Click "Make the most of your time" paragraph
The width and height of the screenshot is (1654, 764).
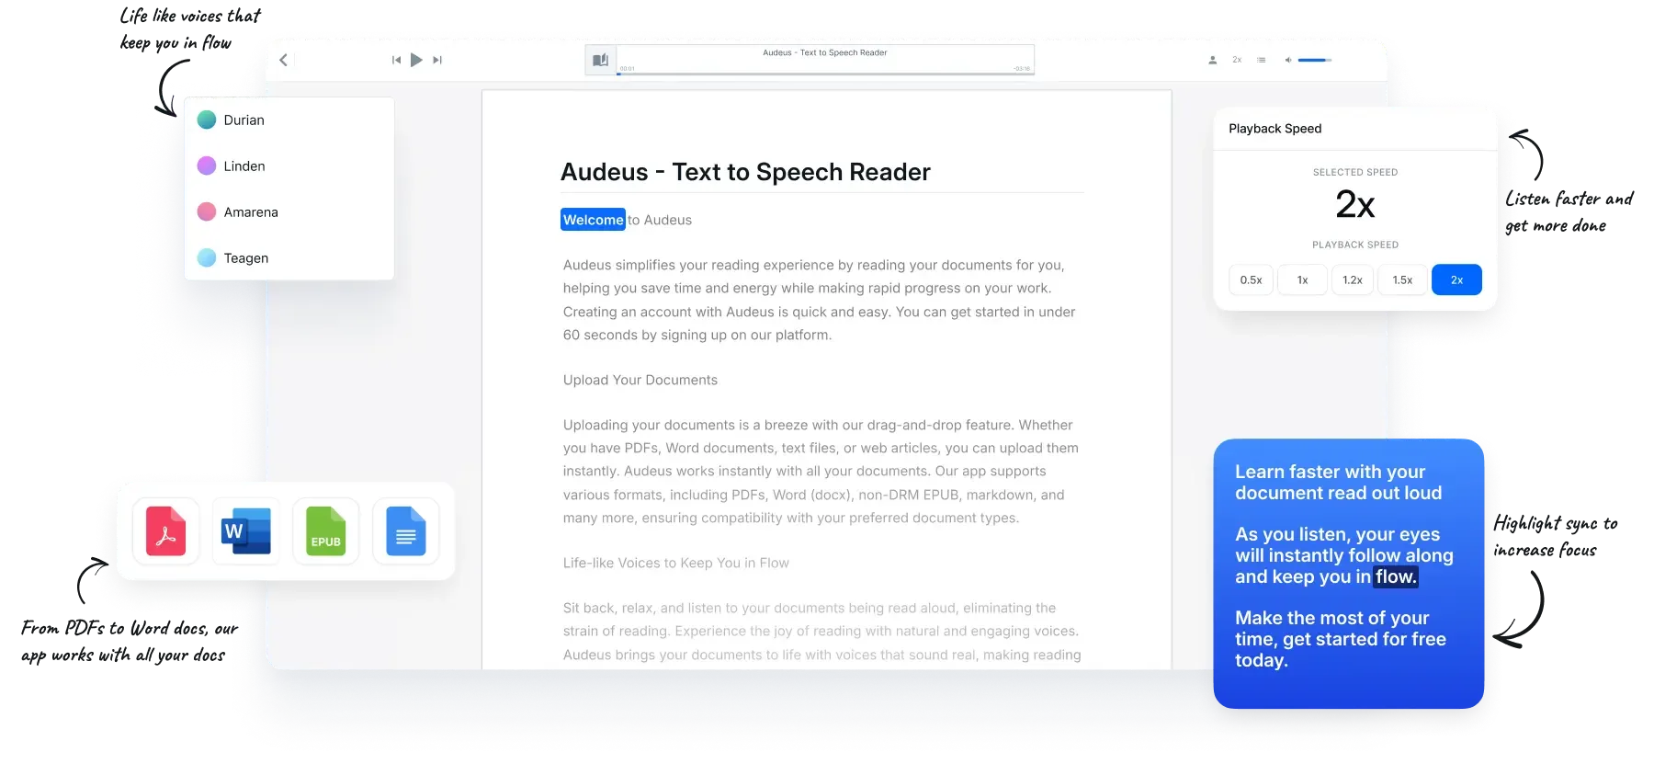[x=1340, y=639]
